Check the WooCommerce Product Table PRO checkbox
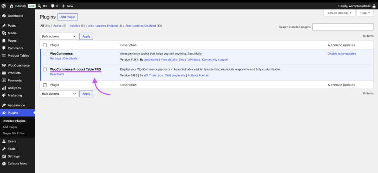The width and height of the screenshot is (378, 173). [45, 69]
